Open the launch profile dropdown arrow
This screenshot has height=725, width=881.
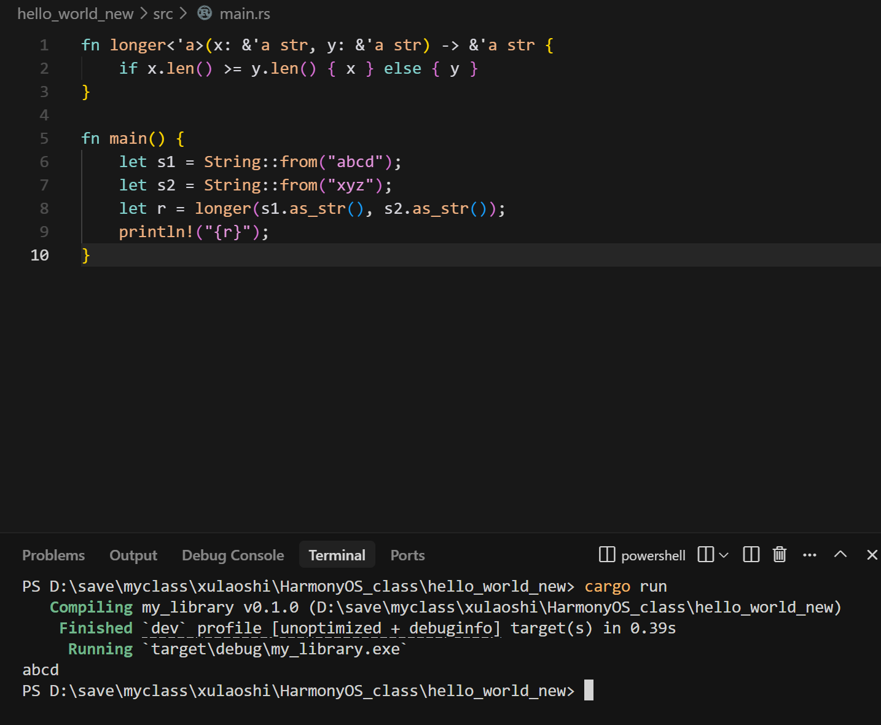point(724,555)
